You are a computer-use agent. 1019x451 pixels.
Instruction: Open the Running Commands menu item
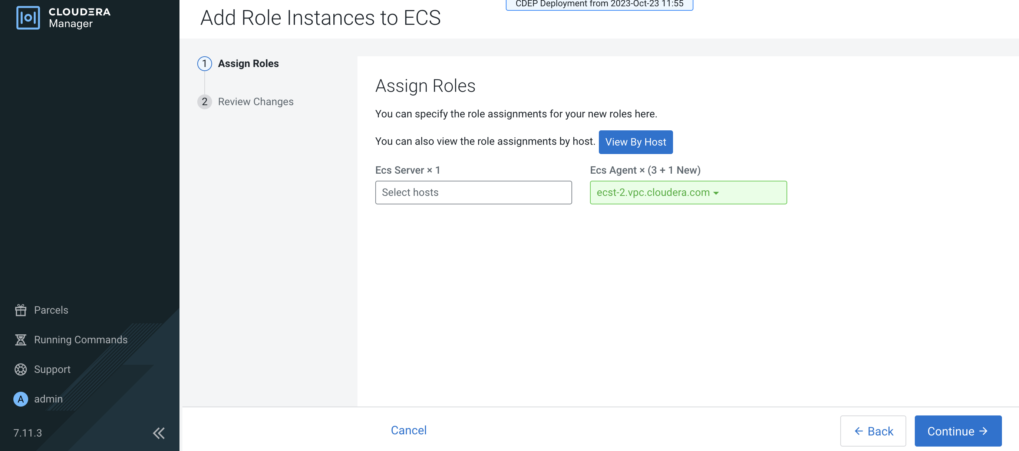[x=81, y=340]
